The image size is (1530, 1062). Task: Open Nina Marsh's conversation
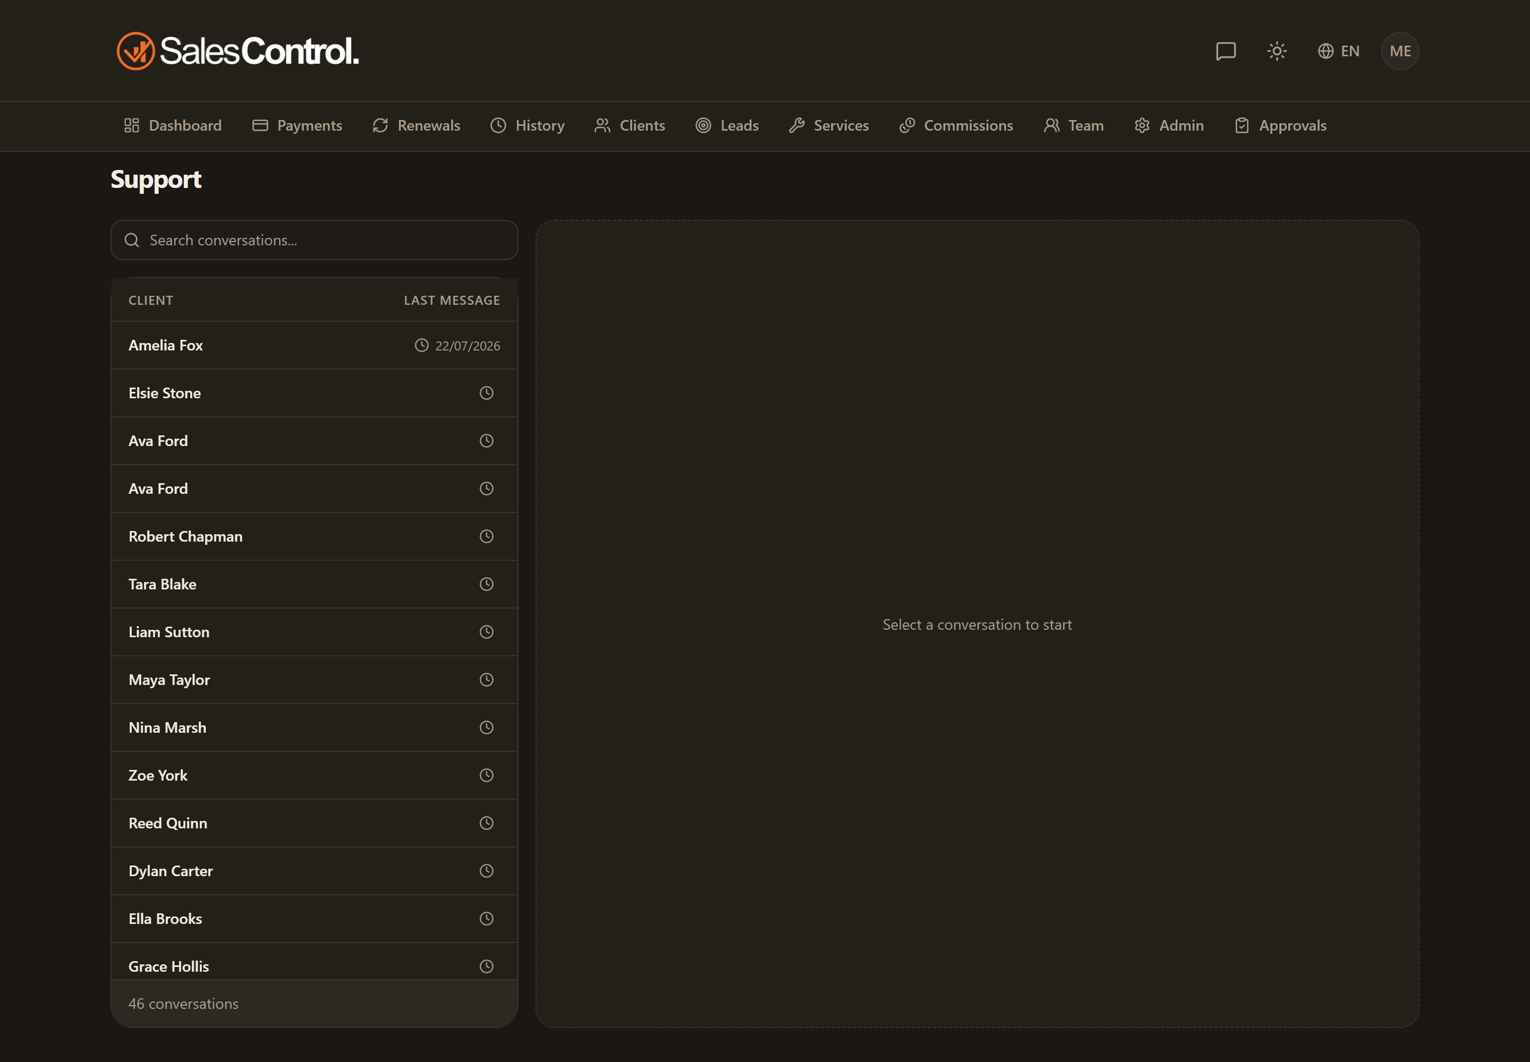coord(314,728)
